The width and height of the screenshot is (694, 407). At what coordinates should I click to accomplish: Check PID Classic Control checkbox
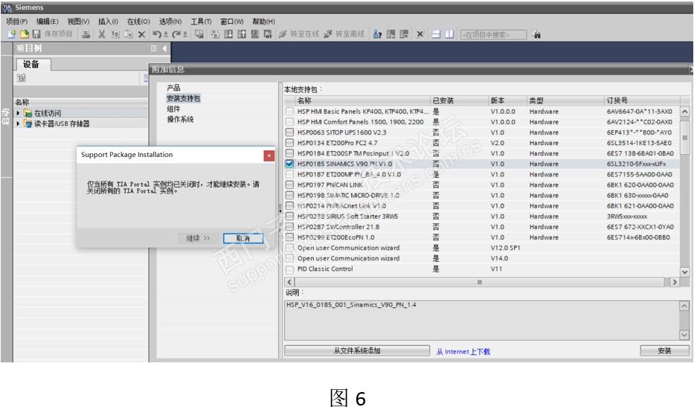pyautogui.click(x=289, y=269)
